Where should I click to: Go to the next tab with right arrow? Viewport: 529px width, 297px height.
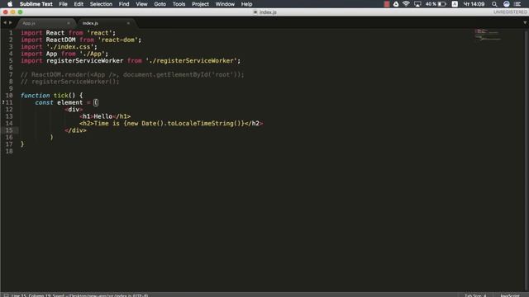11,22
